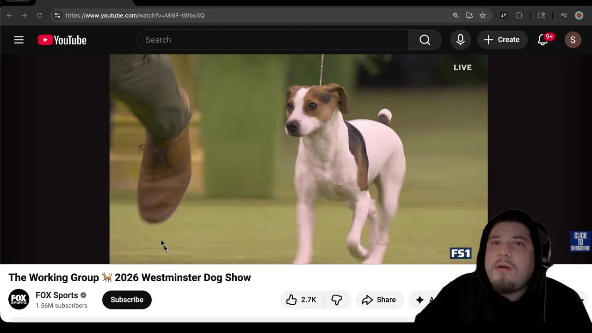Screen dimensions: 592x333
Task: Open the YouTube hamburger guide menu
Action: [x=18, y=40]
